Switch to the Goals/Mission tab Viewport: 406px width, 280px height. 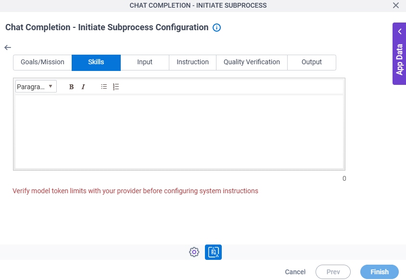(x=42, y=62)
